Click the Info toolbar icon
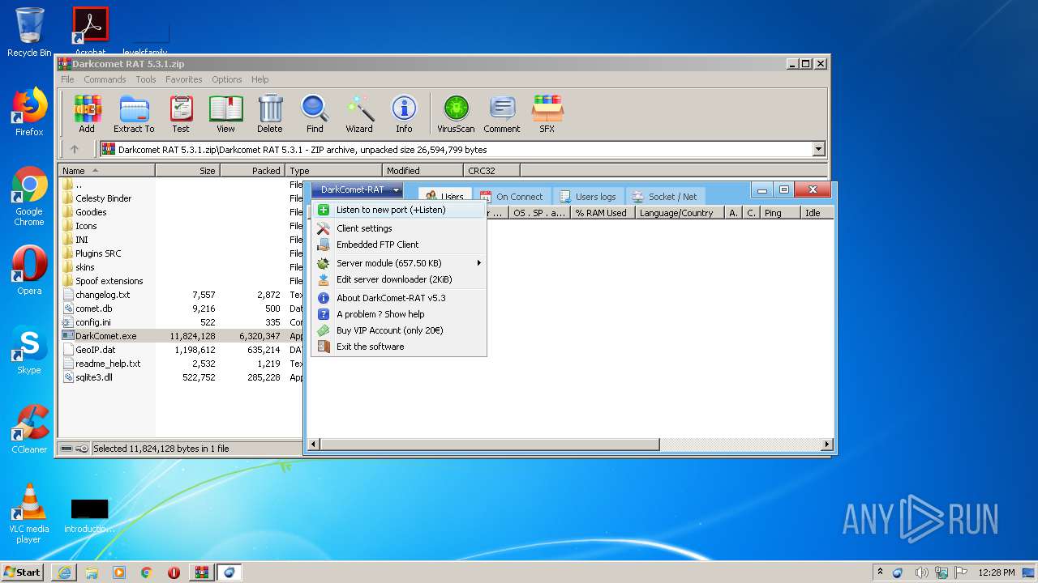 (404, 113)
